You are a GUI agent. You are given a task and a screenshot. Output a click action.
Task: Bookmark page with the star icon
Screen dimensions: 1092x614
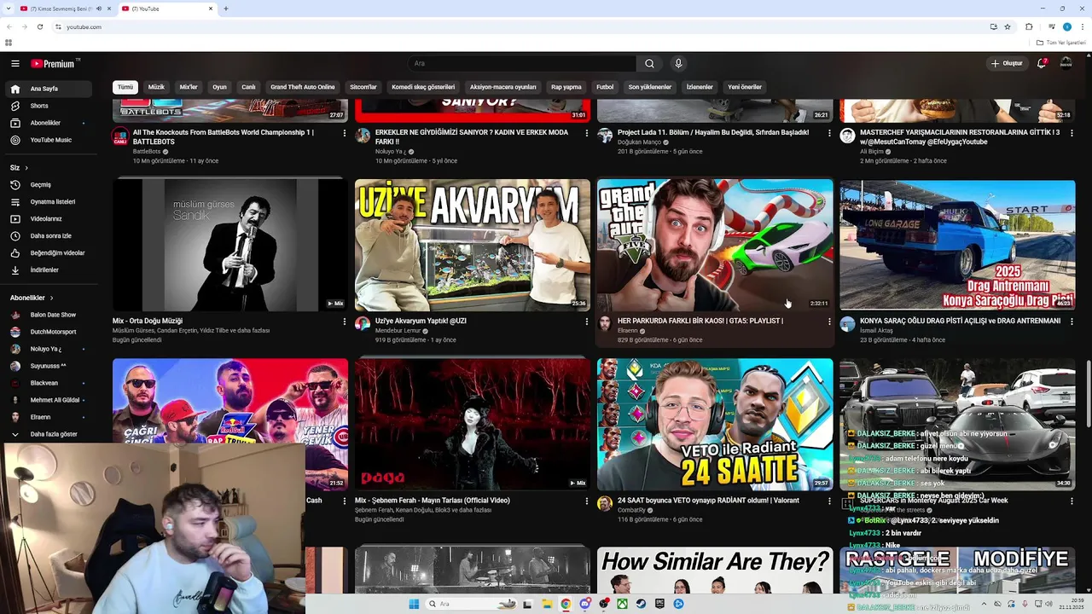(x=1008, y=26)
